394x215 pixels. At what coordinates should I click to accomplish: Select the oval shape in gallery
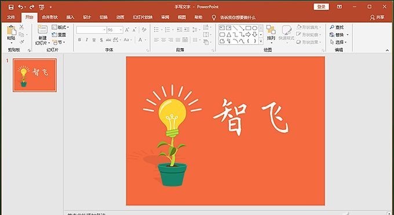[x=255, y=28]
